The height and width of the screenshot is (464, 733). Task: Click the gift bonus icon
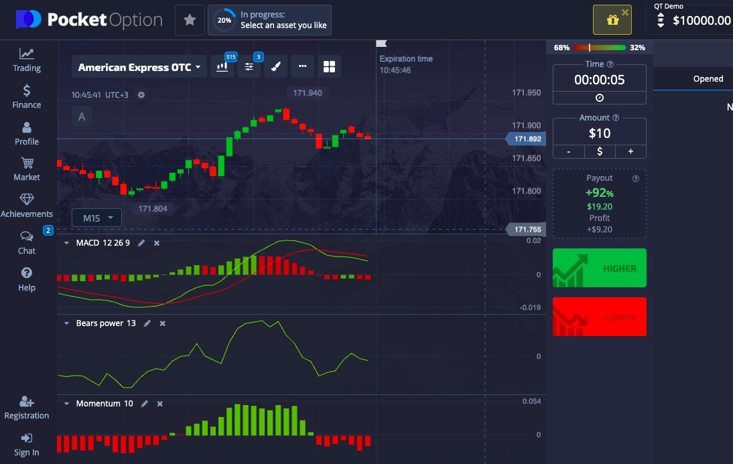(612, 20)
